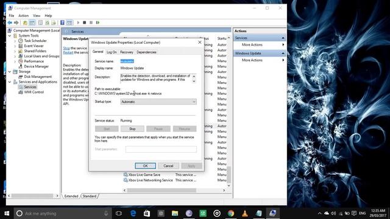Screen dimensions: 390x219
Task: Open Disk Management from the tree
Action: [x=38, y=77]
